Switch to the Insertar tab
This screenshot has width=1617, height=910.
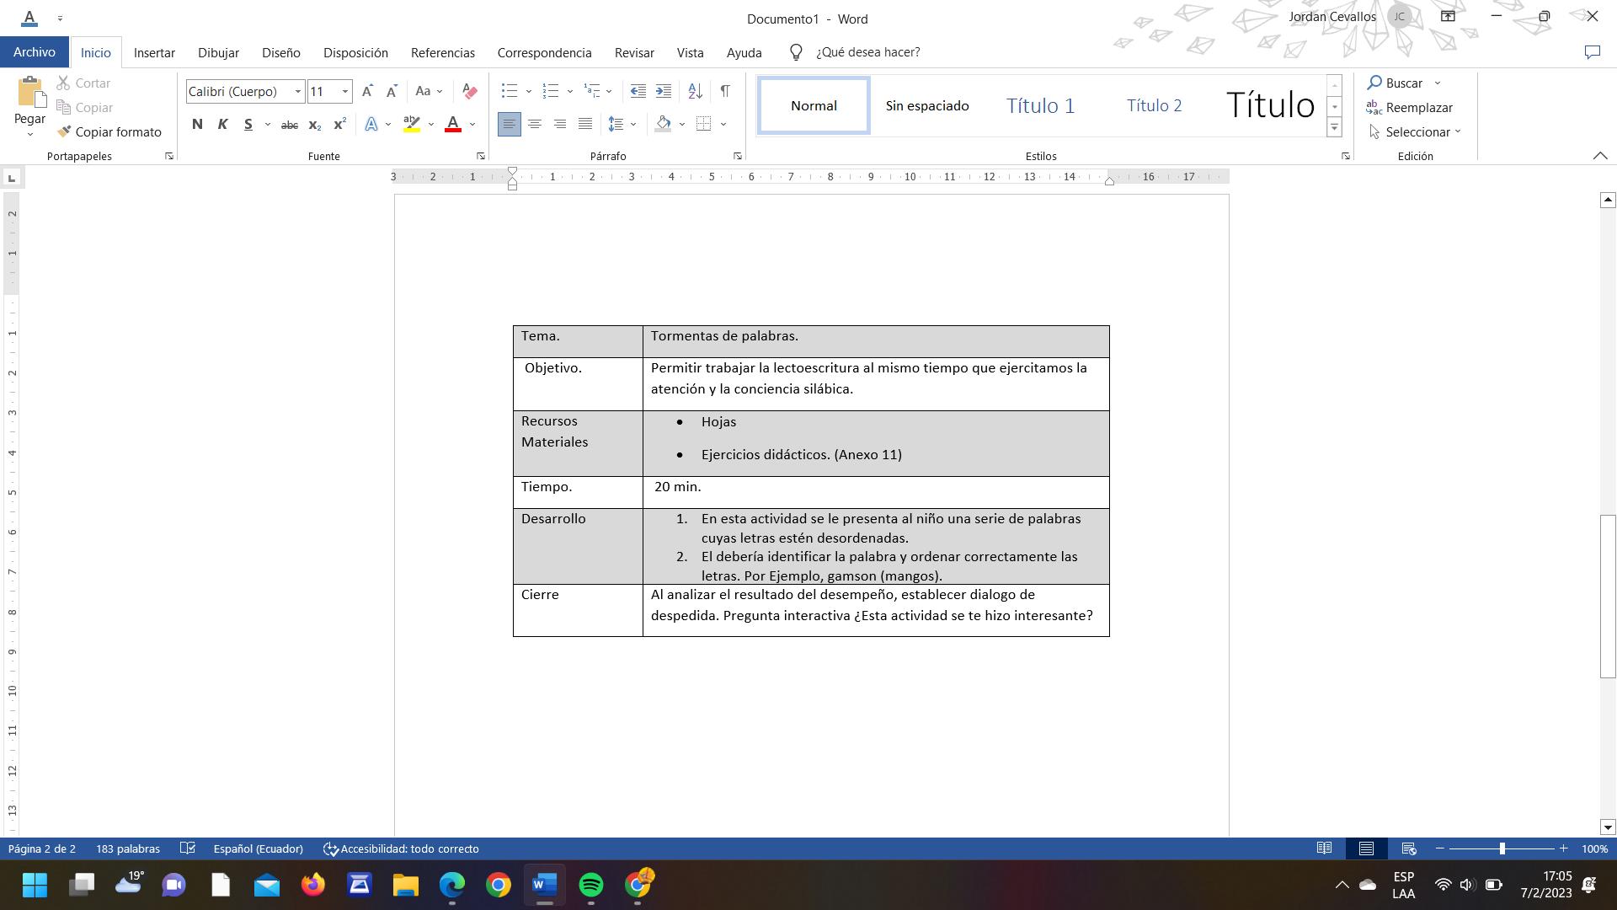click(154, 52)
